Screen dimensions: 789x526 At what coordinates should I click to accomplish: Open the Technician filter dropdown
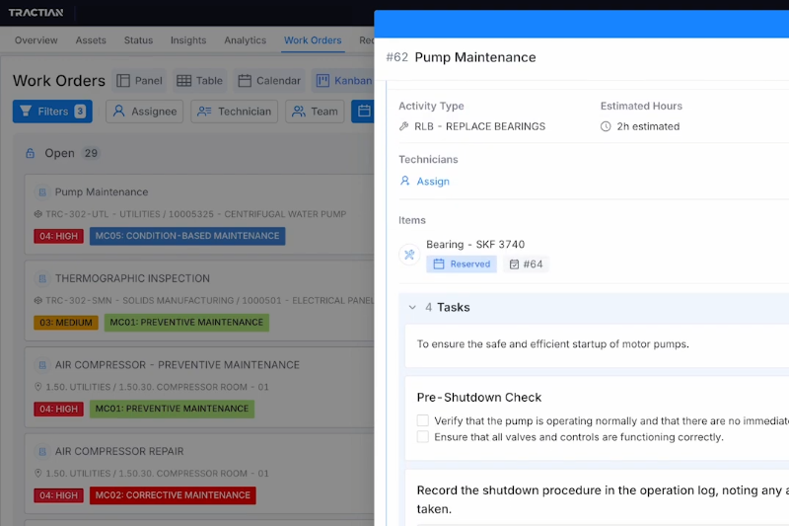pos(235,112)
